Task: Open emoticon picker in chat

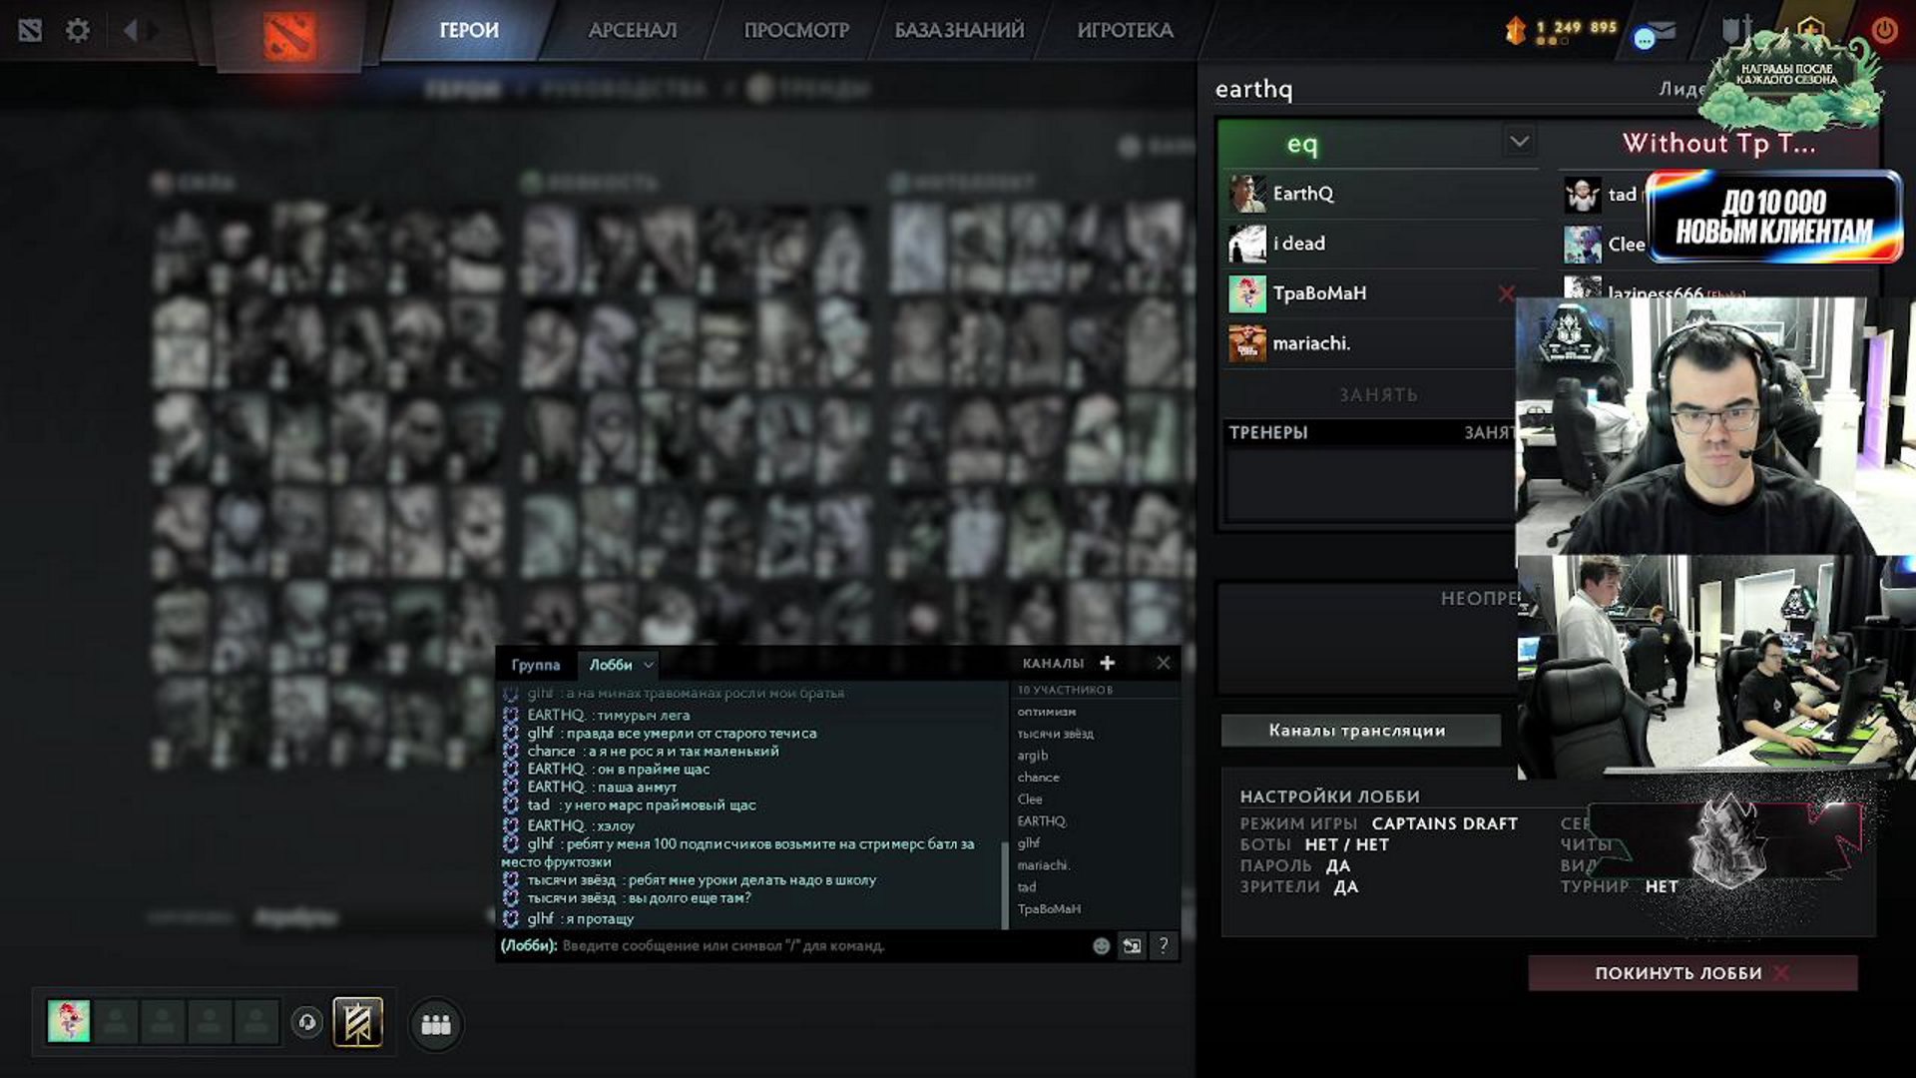Action: point(1101,946)
